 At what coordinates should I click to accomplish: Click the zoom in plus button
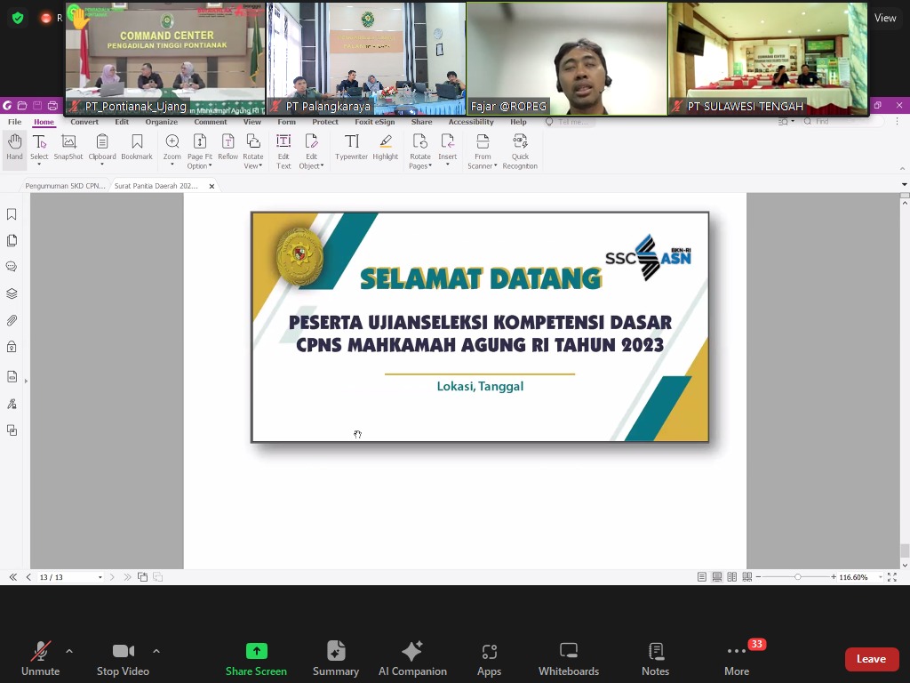(x=834, y=576)
